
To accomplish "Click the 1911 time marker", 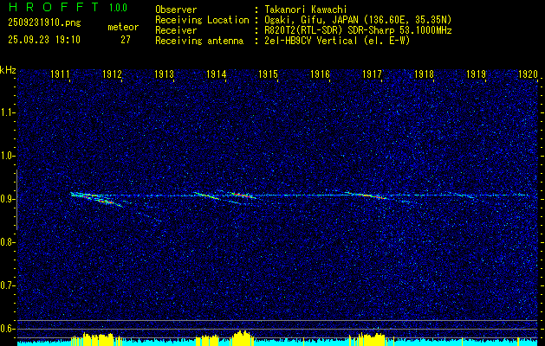I will click(x=60, y=74).
